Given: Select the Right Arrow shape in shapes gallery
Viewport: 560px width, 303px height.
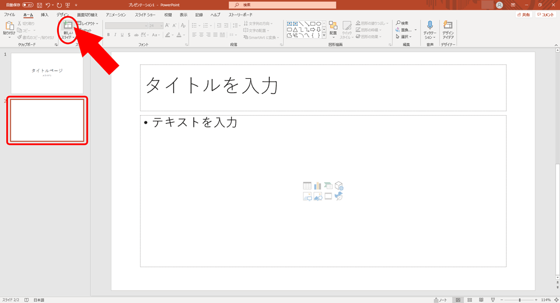Looking at the screenshot, I should tap(312, 30).
